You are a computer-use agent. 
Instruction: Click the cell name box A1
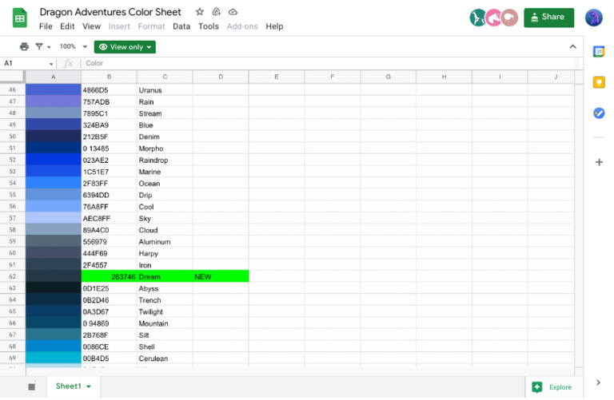click(x=28, y=63)
